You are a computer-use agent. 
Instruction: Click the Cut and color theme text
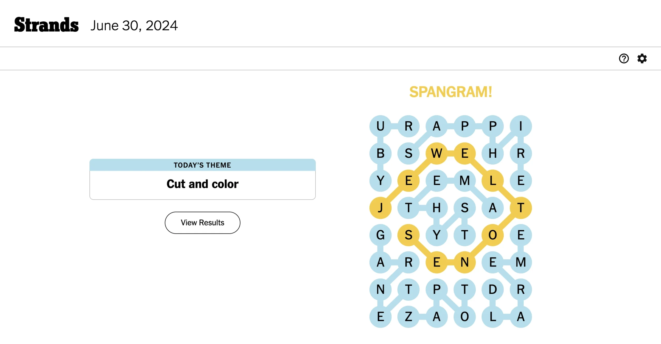click(202, 184)
